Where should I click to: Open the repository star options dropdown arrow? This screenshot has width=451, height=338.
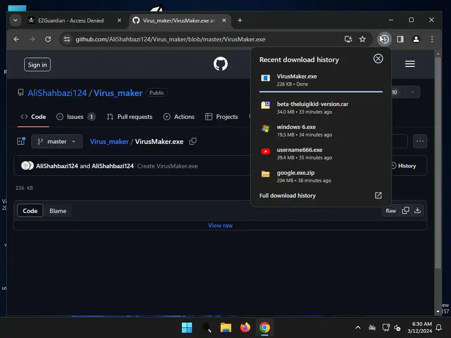(412, 92)
